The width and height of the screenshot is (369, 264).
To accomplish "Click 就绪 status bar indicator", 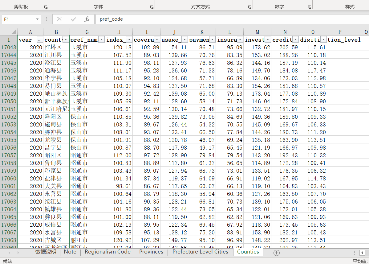I will (7, 261).
